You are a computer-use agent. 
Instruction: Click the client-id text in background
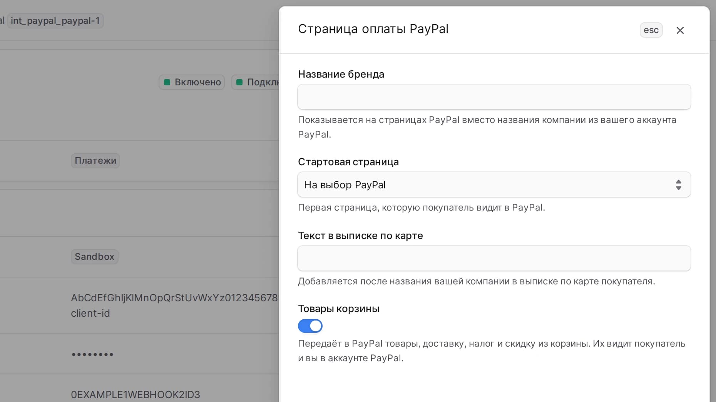point(90,313)
